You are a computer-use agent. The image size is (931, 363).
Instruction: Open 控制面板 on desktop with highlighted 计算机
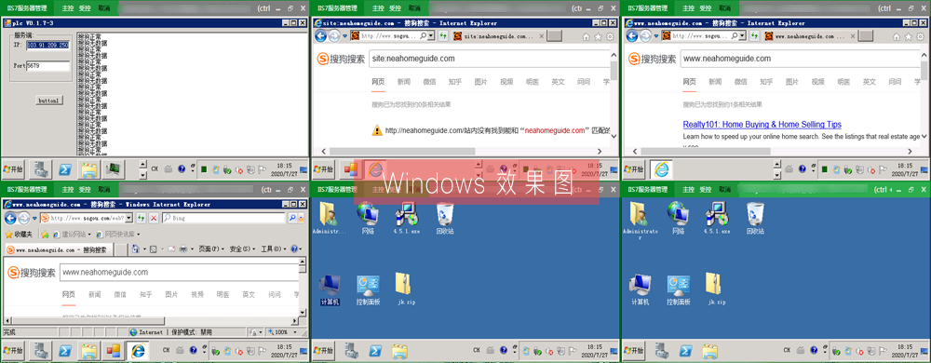(x=368, y=290)
